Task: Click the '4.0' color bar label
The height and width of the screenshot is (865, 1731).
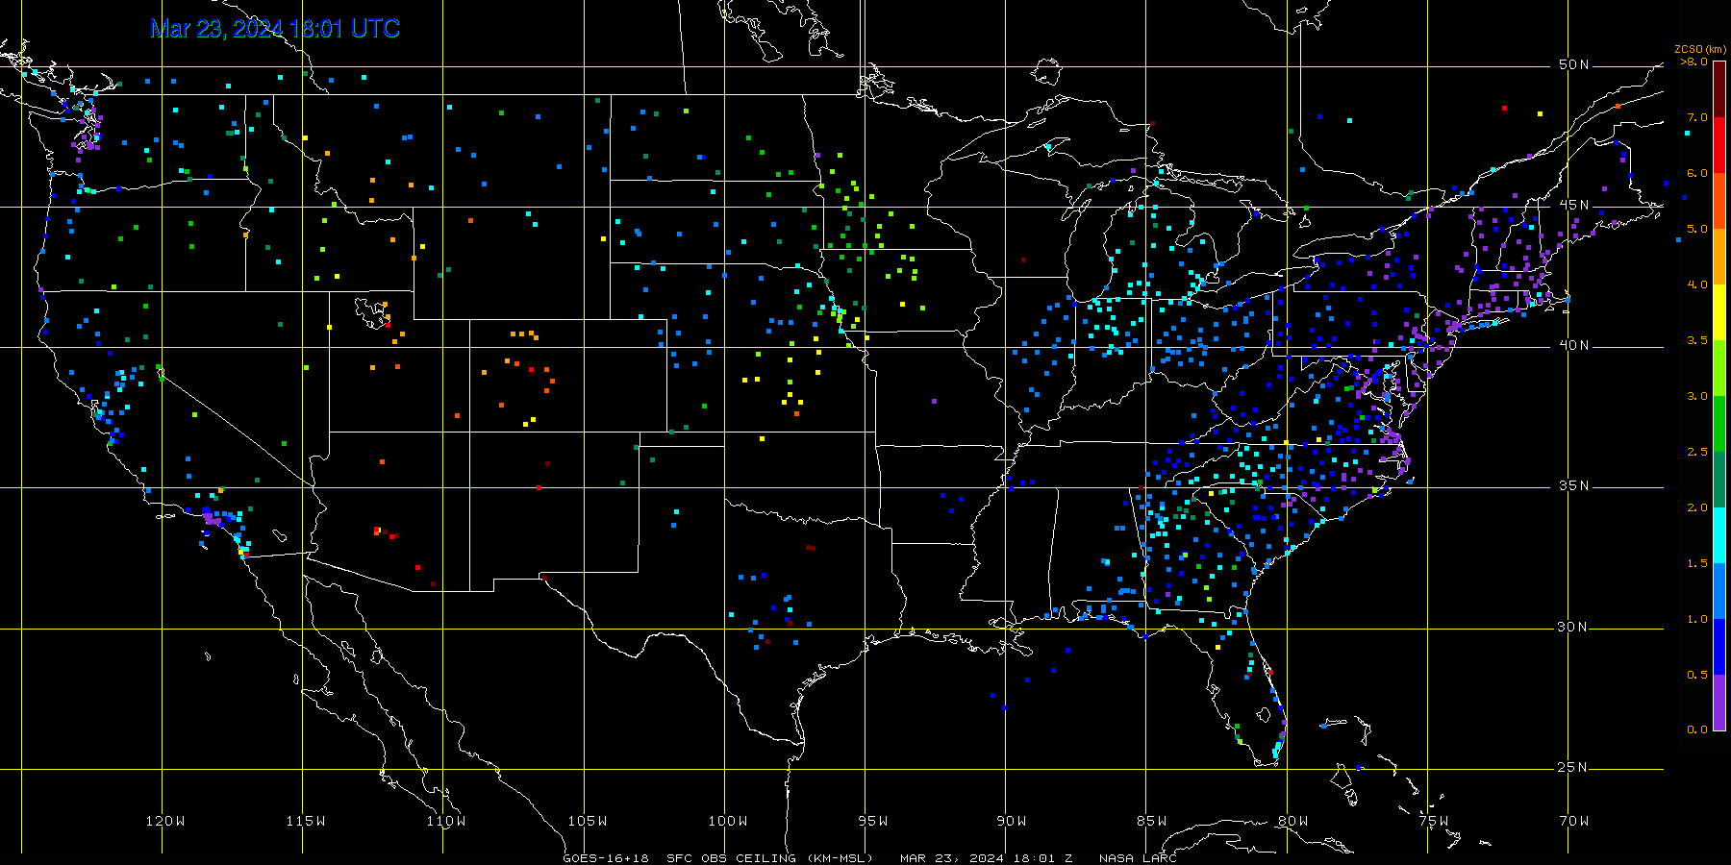Action: pyautogui.click(x=1697, y=284)
